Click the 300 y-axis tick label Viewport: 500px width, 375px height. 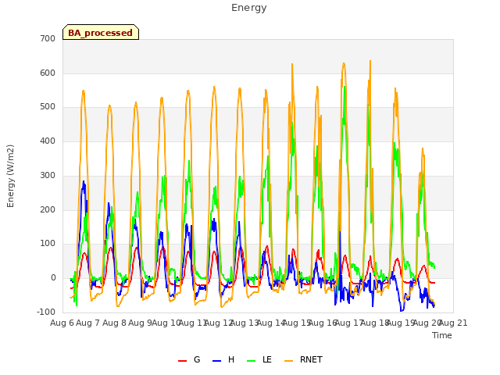coord(48,175)
